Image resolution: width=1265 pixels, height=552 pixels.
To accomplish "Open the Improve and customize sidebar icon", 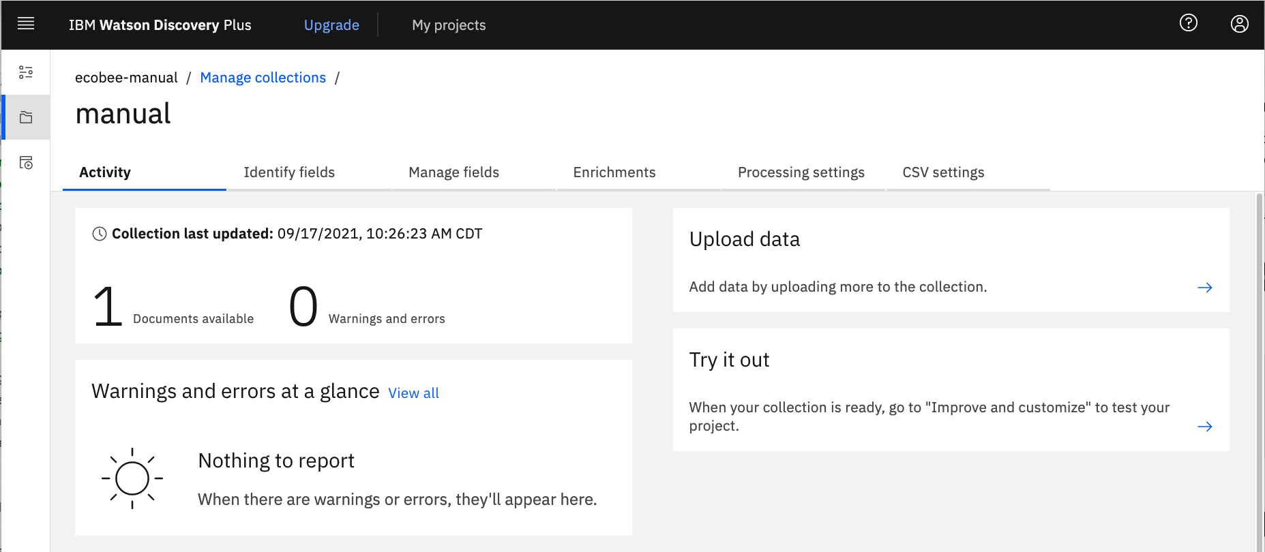I will (x=26, y=72).
